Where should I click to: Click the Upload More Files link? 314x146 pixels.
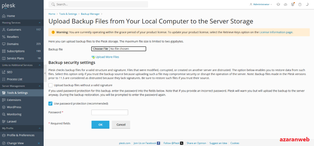coord(107,57)
